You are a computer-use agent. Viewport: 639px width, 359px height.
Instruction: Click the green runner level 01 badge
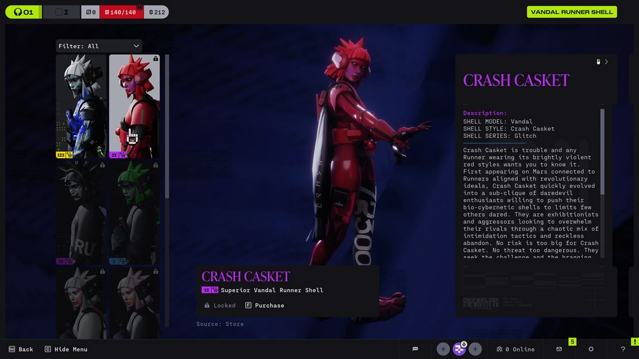click(23, 12)
